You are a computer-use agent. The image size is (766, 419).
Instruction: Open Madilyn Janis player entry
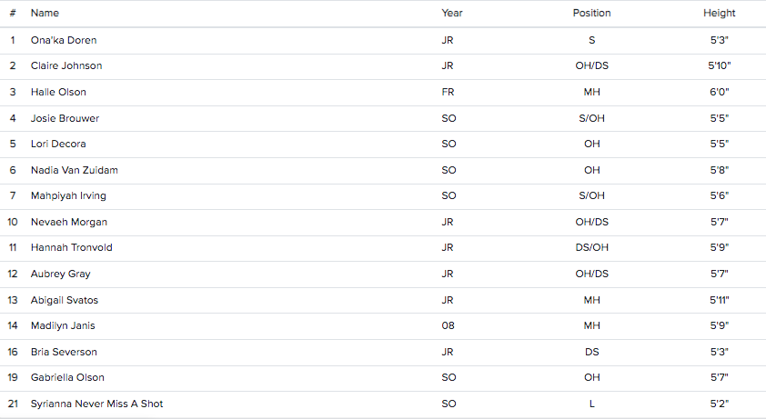pyautogui.click(x=63, y=325)
